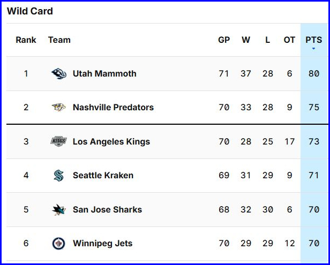Sort standings by PTS column header

pyautogui.click(x=313, y=40)
